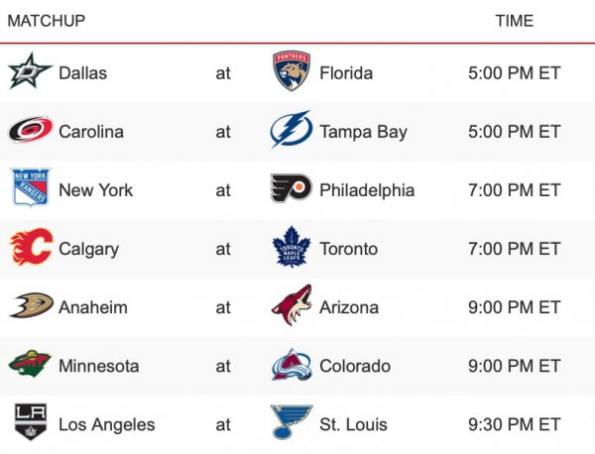
Task: Select the Carolina Hurricanes logo
Action: pyautogui.click(x=30, y=131)
